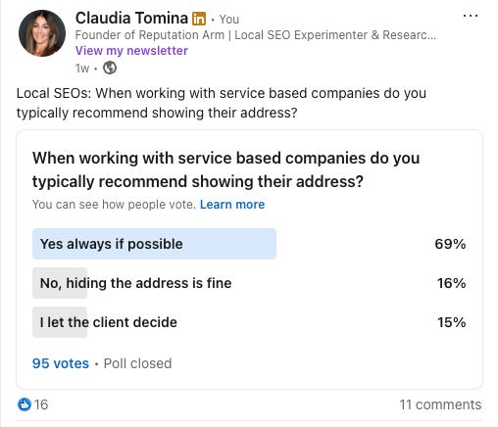View the 95 votes list

(61, 363)
